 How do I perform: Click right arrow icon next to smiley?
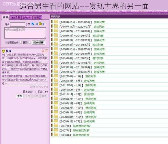coord(44,24)
